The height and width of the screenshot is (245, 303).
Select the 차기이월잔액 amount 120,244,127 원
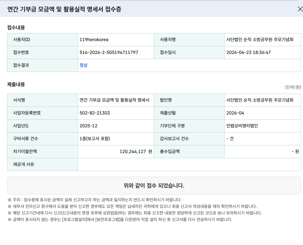tap(136, 151)
